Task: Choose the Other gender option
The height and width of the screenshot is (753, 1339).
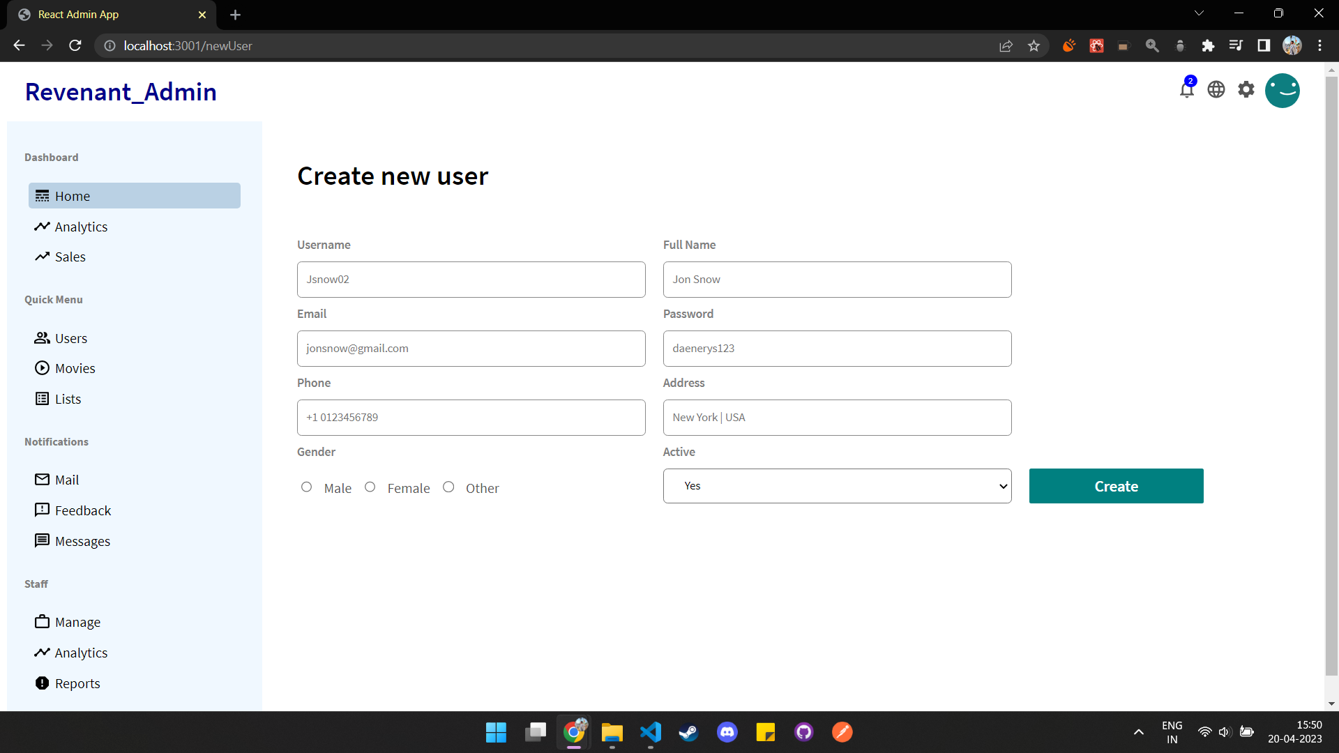Action: click(449, 487)
